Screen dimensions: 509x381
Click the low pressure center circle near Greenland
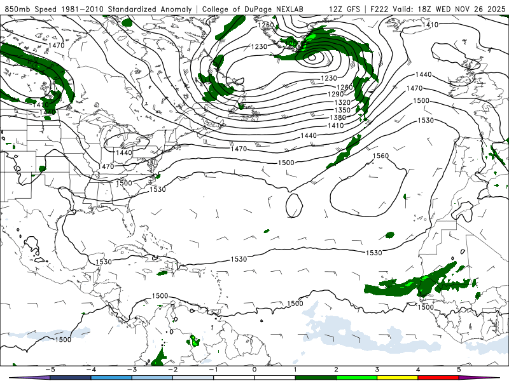tap(312, 58)
